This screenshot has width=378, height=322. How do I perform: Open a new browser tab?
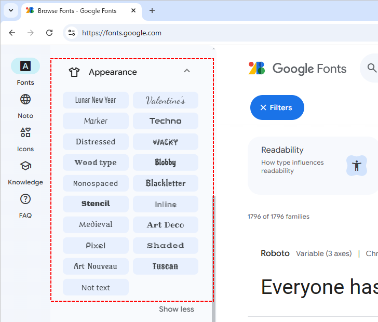click(152, 10)
